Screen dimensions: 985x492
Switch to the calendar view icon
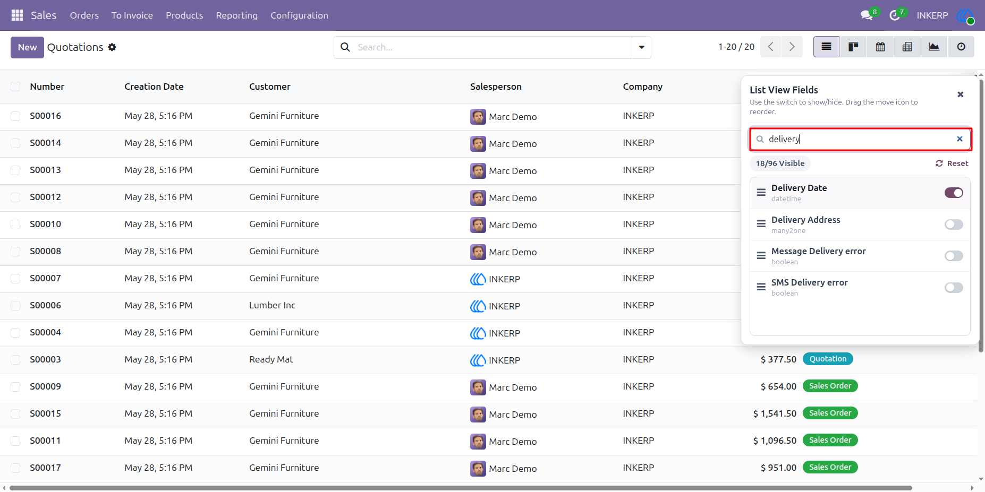pos(880,47)
